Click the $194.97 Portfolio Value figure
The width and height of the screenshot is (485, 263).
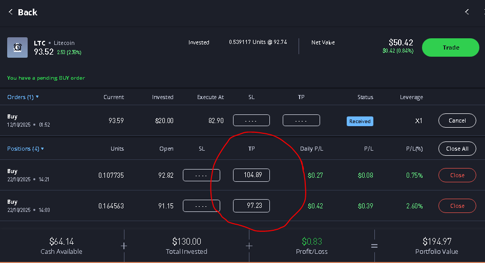click(x=436, y=241)
